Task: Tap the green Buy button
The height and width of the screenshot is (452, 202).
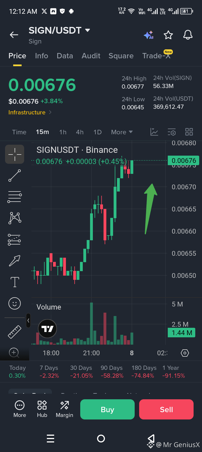Action: (x=107, y=409)
